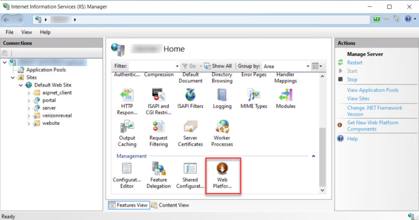Click the server icon in address bar
419x220 pixels.
coord(39,19)
